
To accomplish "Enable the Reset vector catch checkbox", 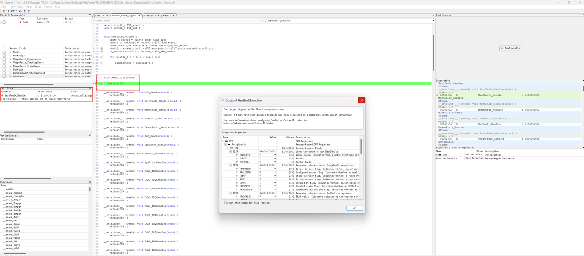I will coord(4,52).
